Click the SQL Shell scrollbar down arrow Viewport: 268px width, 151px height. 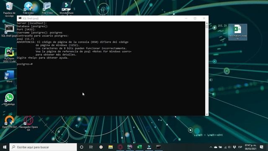click(207, 114)
